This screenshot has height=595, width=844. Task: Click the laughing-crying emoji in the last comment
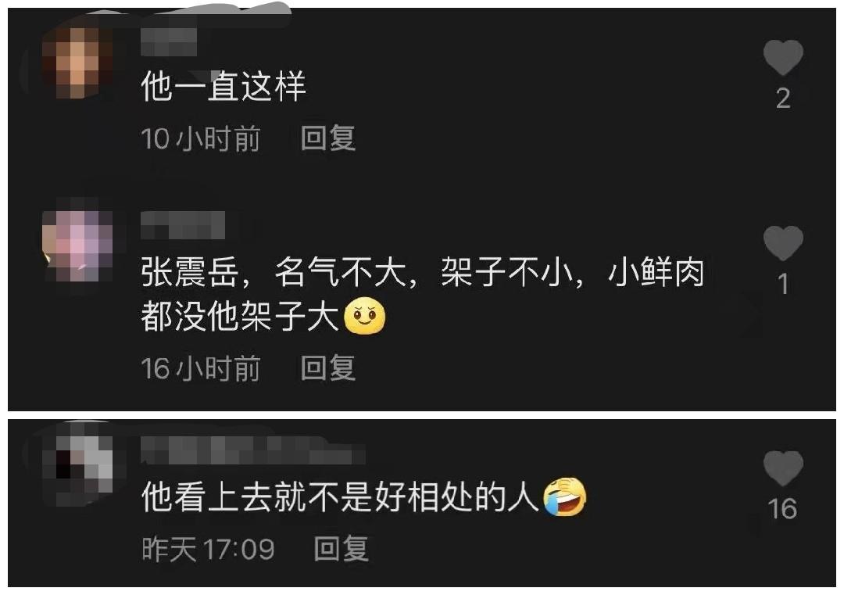[x=565, y=496]
